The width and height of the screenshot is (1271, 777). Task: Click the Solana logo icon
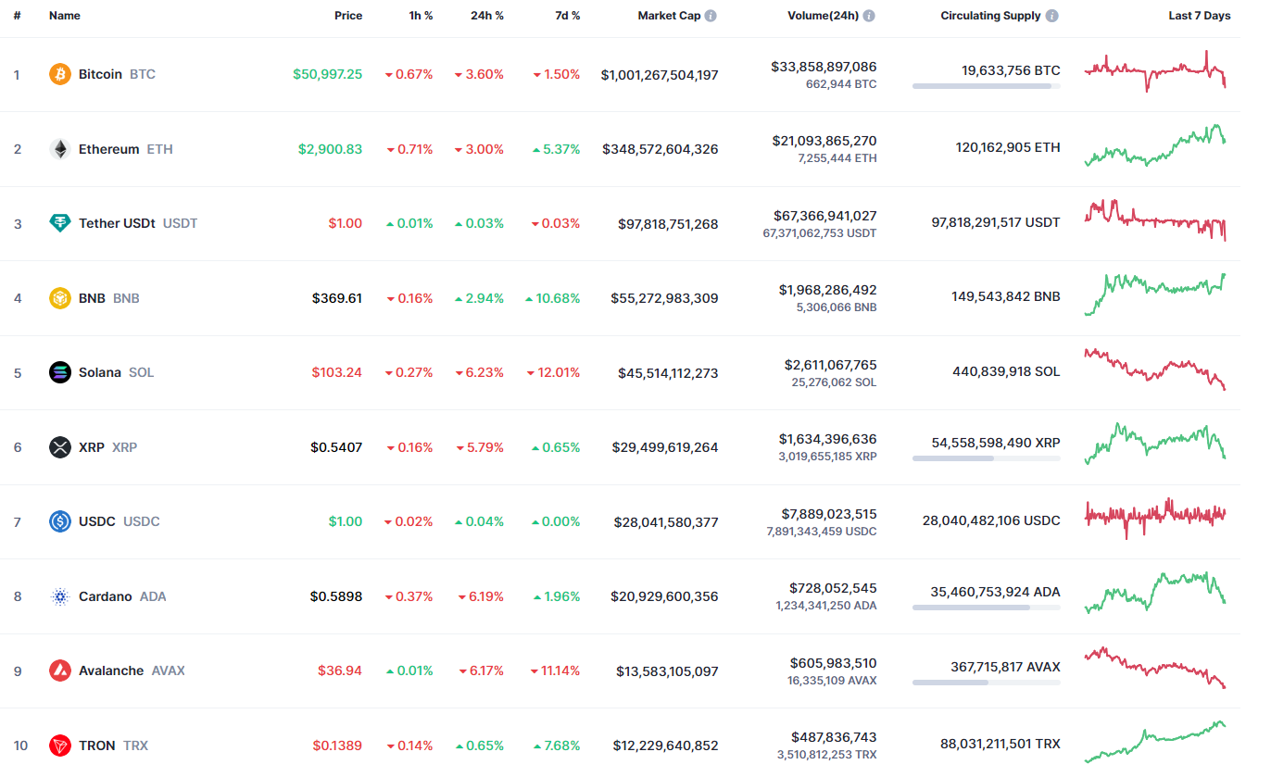(x=60, y=372)
